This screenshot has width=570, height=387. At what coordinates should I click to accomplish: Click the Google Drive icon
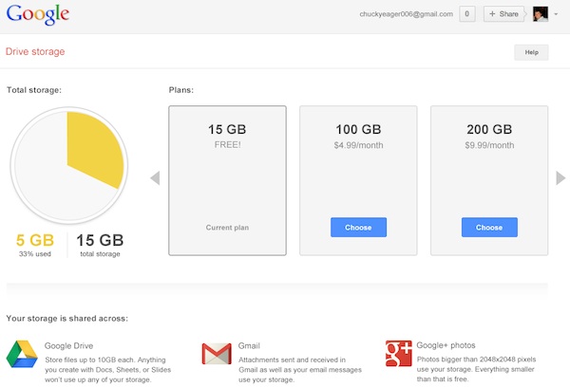pyautogui.click(x=22, y=354)
